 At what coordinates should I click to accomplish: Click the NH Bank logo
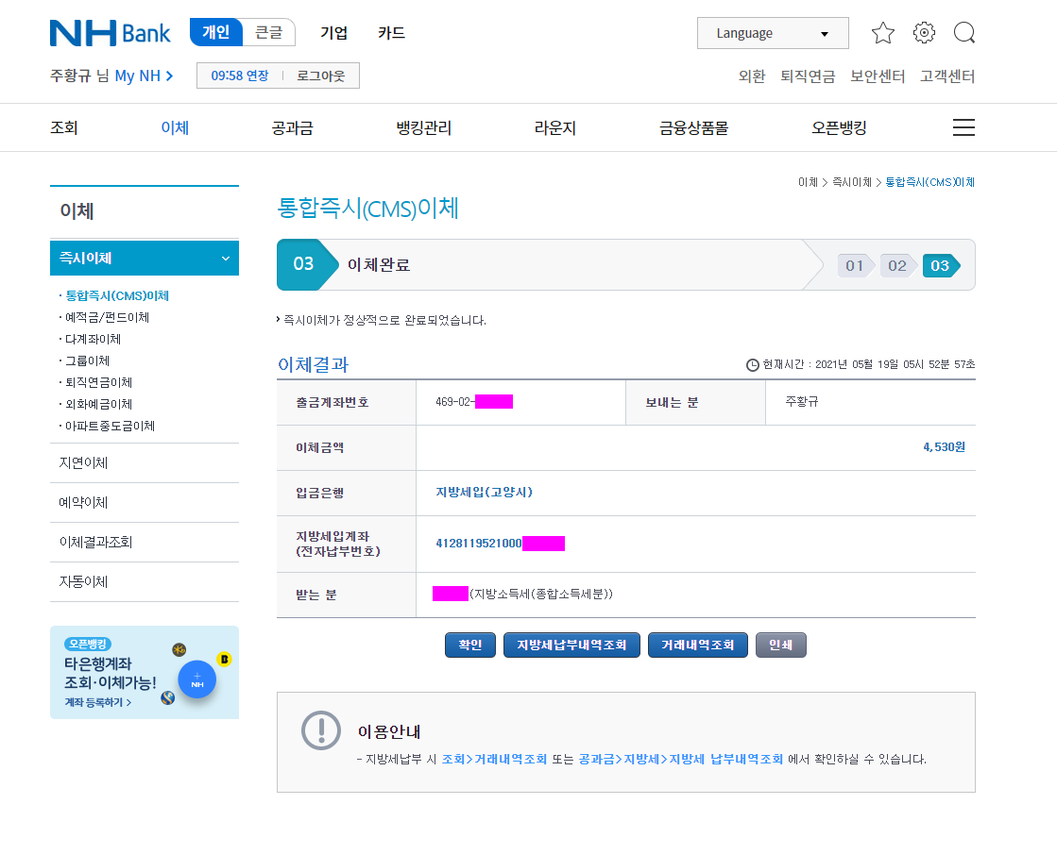click(x=110, y=33)
